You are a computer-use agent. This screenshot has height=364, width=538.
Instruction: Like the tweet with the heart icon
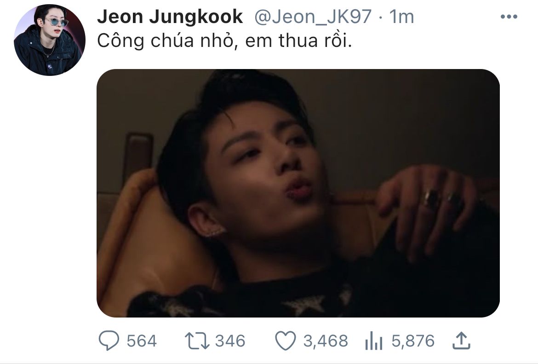point(286,341)
